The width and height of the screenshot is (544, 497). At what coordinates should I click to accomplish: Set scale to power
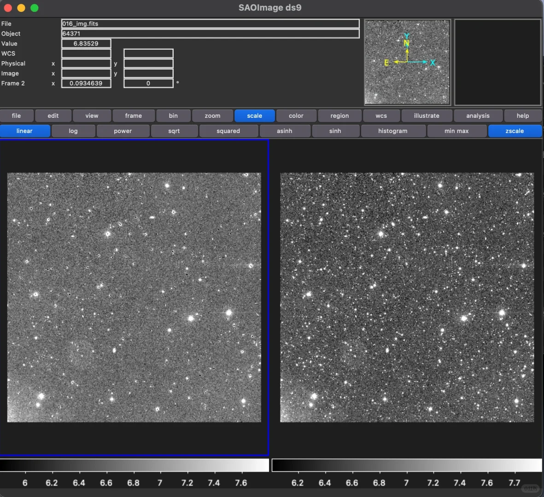click(123, 131)
